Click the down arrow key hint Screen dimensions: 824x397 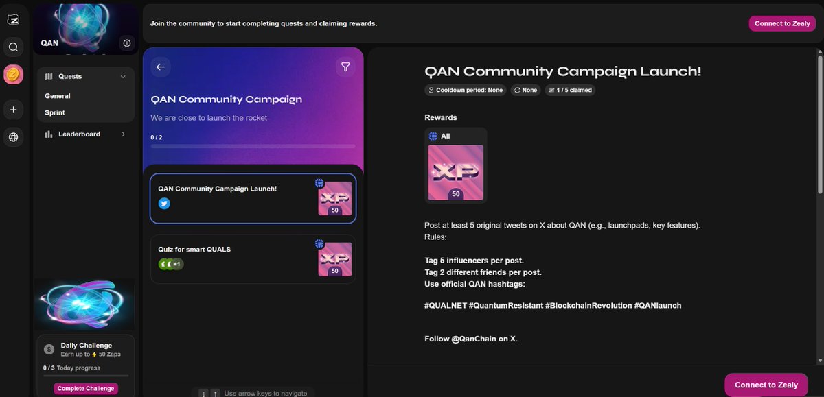(x=203, y=393)
